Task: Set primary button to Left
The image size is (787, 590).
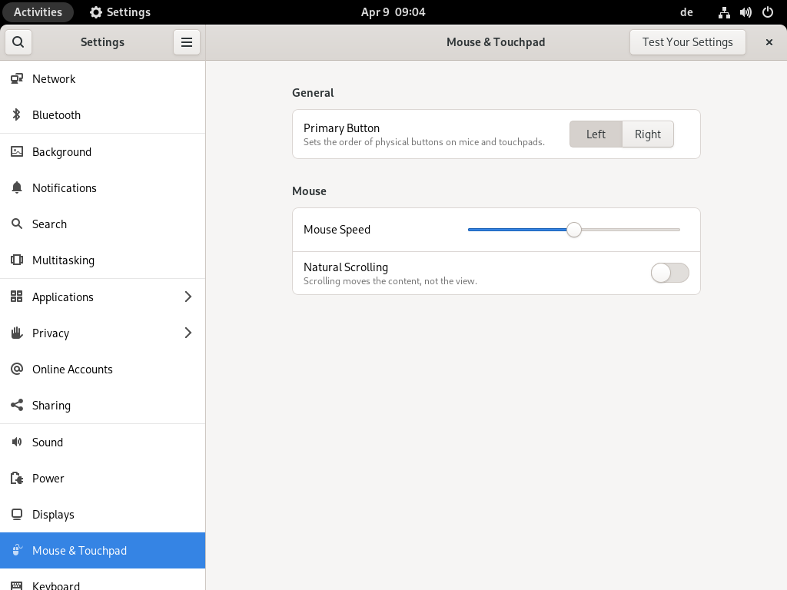Action: tap(596, 134)
